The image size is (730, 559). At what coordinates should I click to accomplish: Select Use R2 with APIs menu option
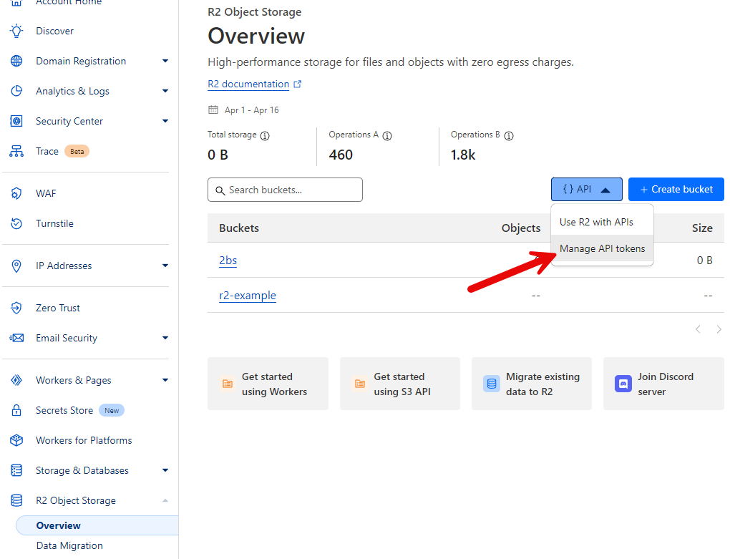tap(602, 222)
